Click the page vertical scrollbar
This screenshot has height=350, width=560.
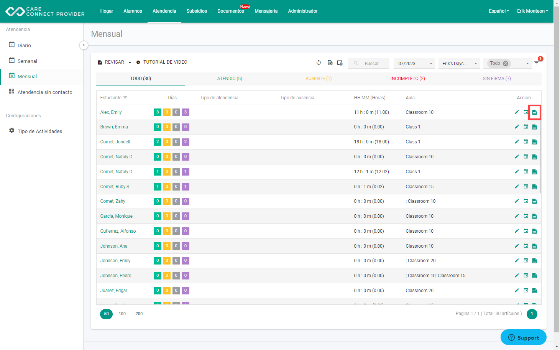[557, 169]
